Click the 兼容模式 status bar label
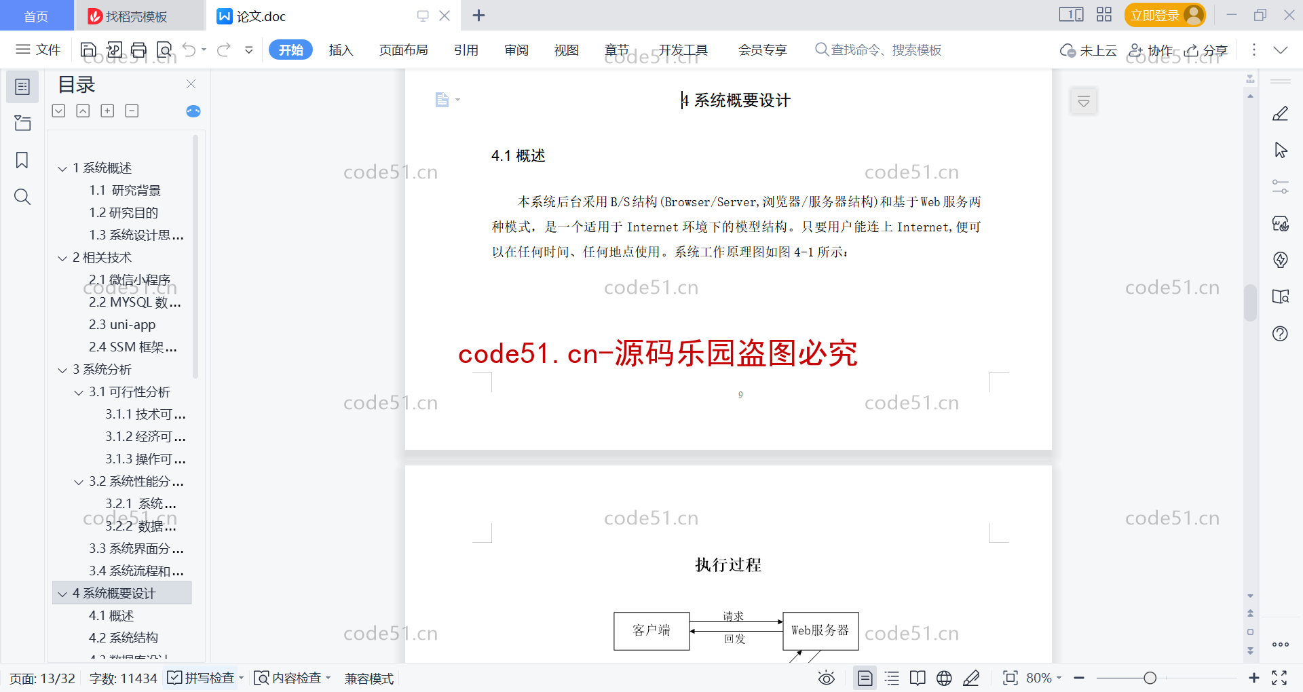Screen dimensions: 1303x692 click(x=369, y=678)
